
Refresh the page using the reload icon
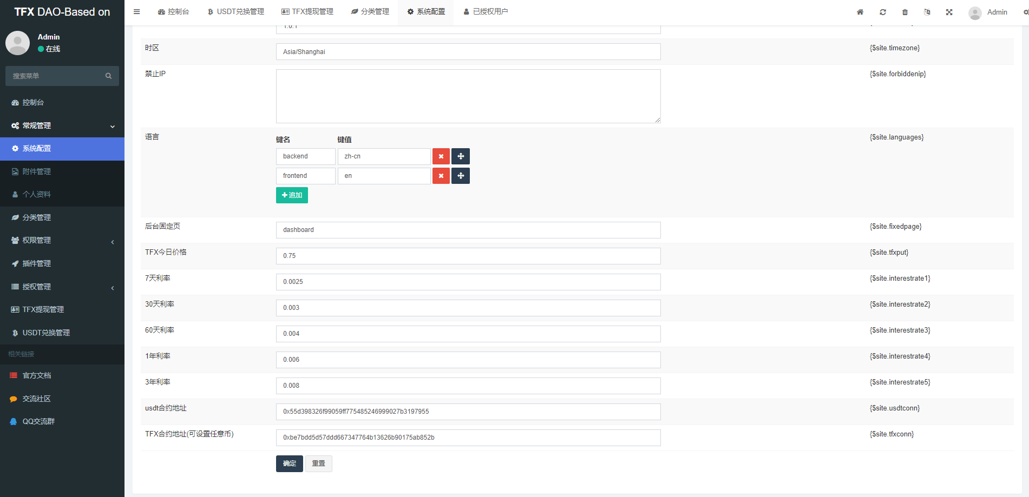(x=882, y=12)
